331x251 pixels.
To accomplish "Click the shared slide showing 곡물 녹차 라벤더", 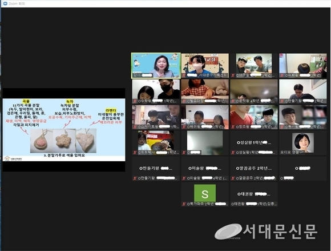I will (64, 130).
